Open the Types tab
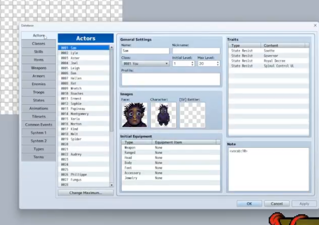The width and height of the screenshot is (319, 225). click(38, 149)
